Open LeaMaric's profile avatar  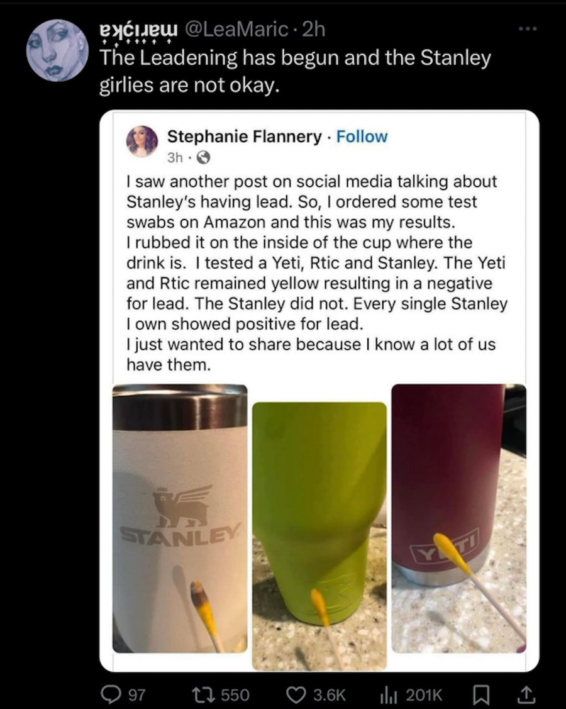pos(57,50)
